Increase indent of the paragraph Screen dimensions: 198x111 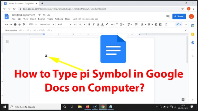(x=160, y=24)
